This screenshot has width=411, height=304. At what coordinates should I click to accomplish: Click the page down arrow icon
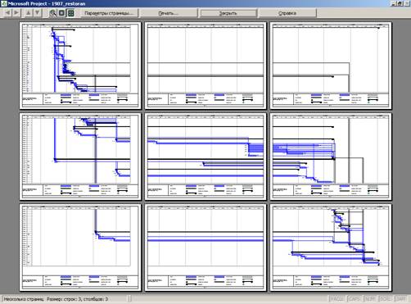coord(38,13)
